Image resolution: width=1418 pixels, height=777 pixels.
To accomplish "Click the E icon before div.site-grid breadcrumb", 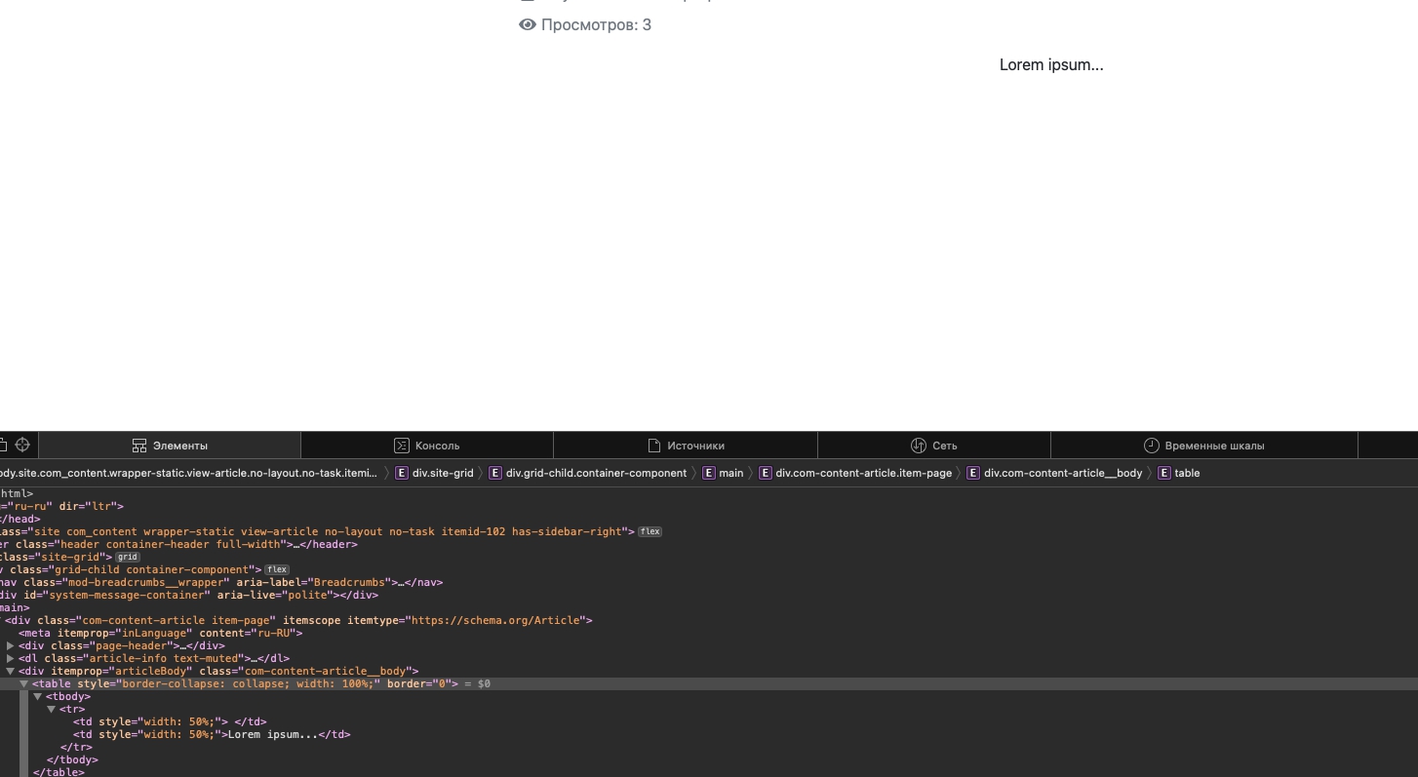I will (x=401, y=473).
